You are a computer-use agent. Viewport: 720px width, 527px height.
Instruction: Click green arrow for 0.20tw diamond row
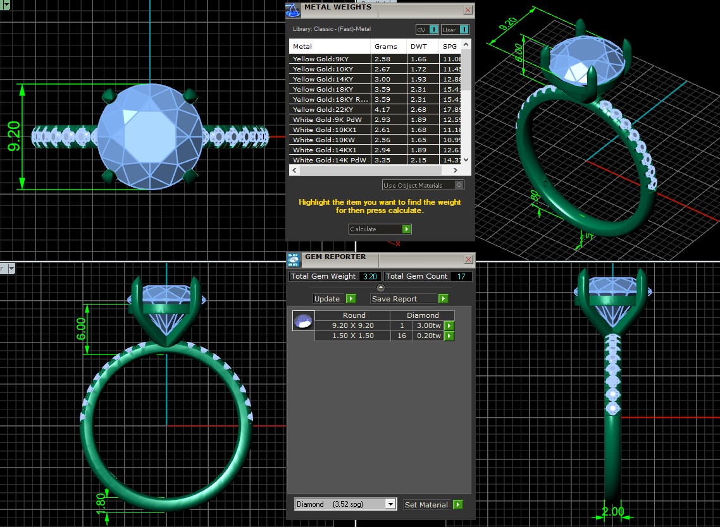449,336
